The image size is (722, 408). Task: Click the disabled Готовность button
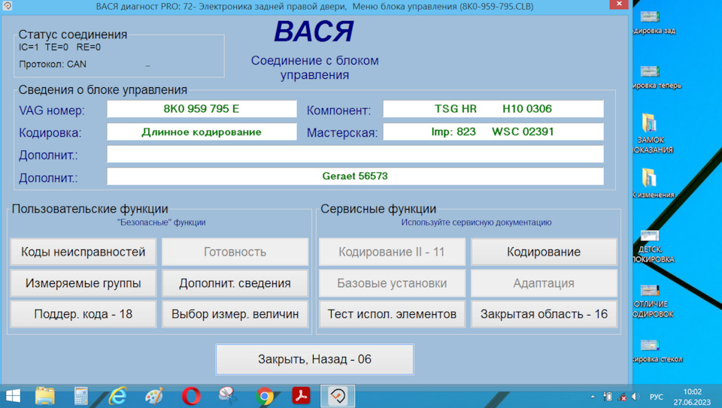[x=235, y=252]
